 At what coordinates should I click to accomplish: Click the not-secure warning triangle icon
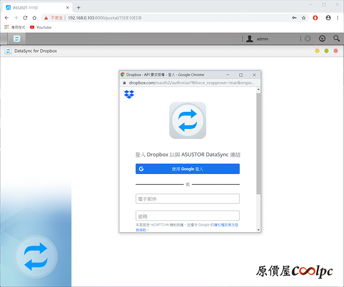point(46,18)
